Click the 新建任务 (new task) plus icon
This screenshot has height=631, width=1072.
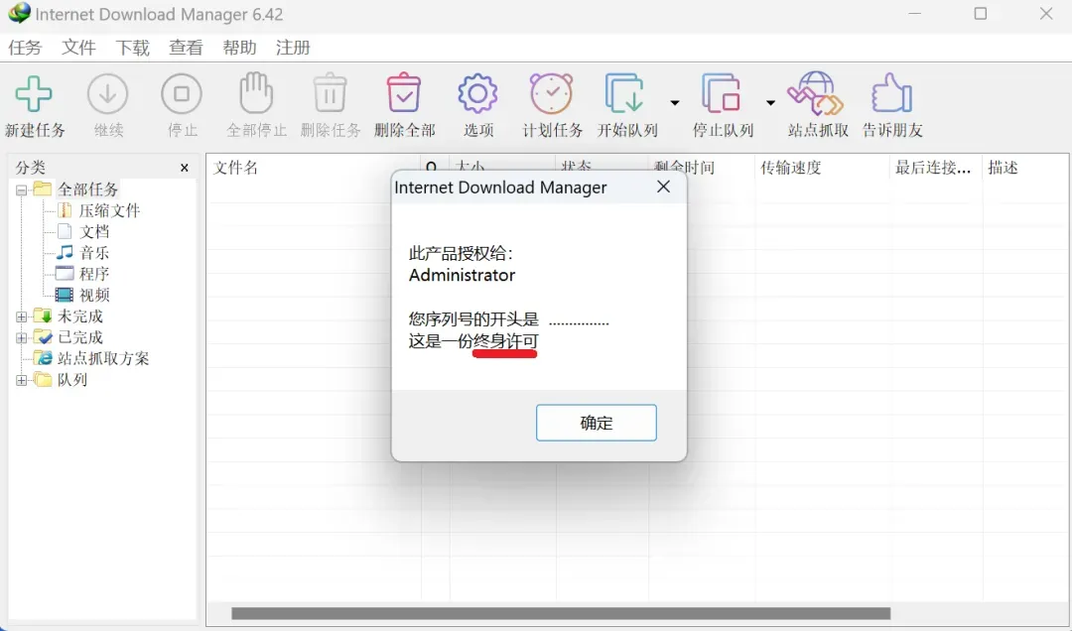point(34,93)
